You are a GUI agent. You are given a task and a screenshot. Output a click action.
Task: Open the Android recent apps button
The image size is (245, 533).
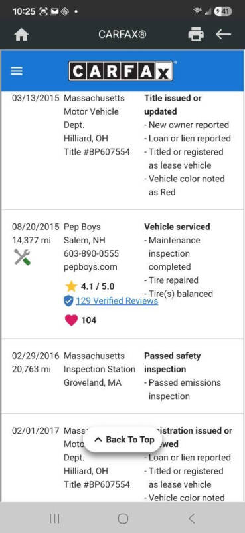click(x=54, y=518)
